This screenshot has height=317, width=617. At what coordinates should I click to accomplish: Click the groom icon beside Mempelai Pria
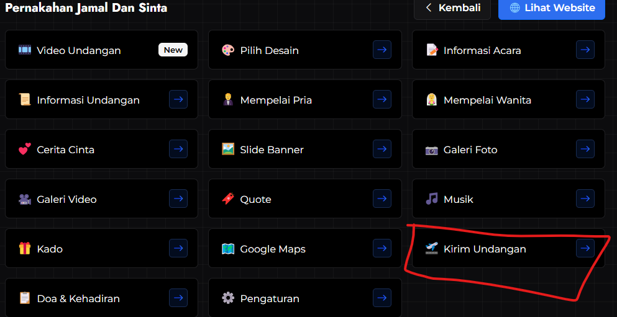click(x=228, y=100)
